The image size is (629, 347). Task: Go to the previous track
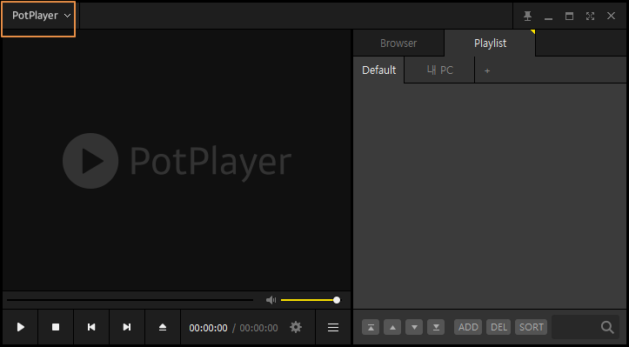(91, 327)
